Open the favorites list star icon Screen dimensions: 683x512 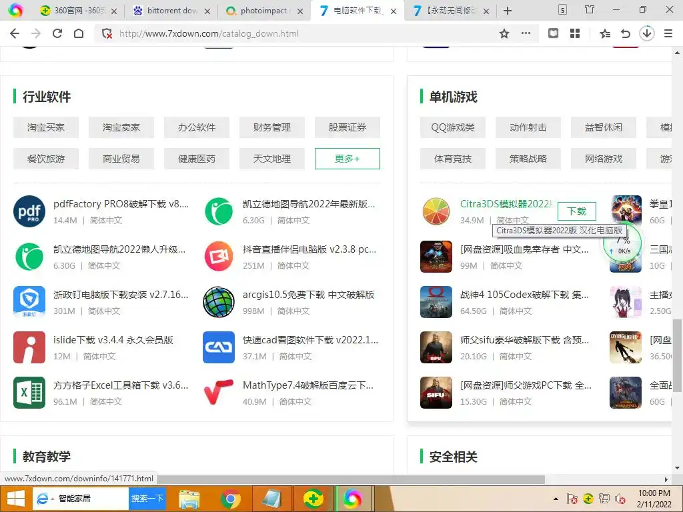pyautogui.click(x=604, y=33)
